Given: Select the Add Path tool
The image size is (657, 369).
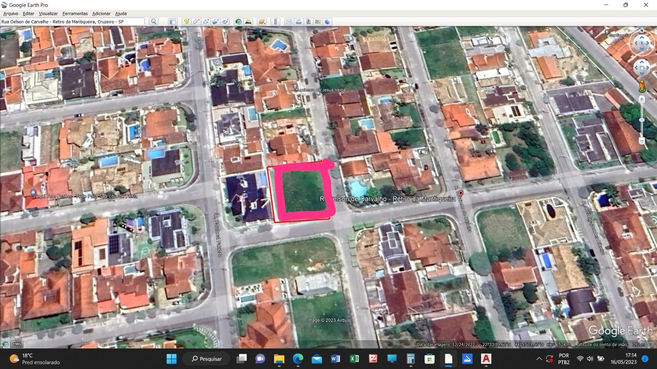Looking at the screenshot, I should click(x=206, y=22).
